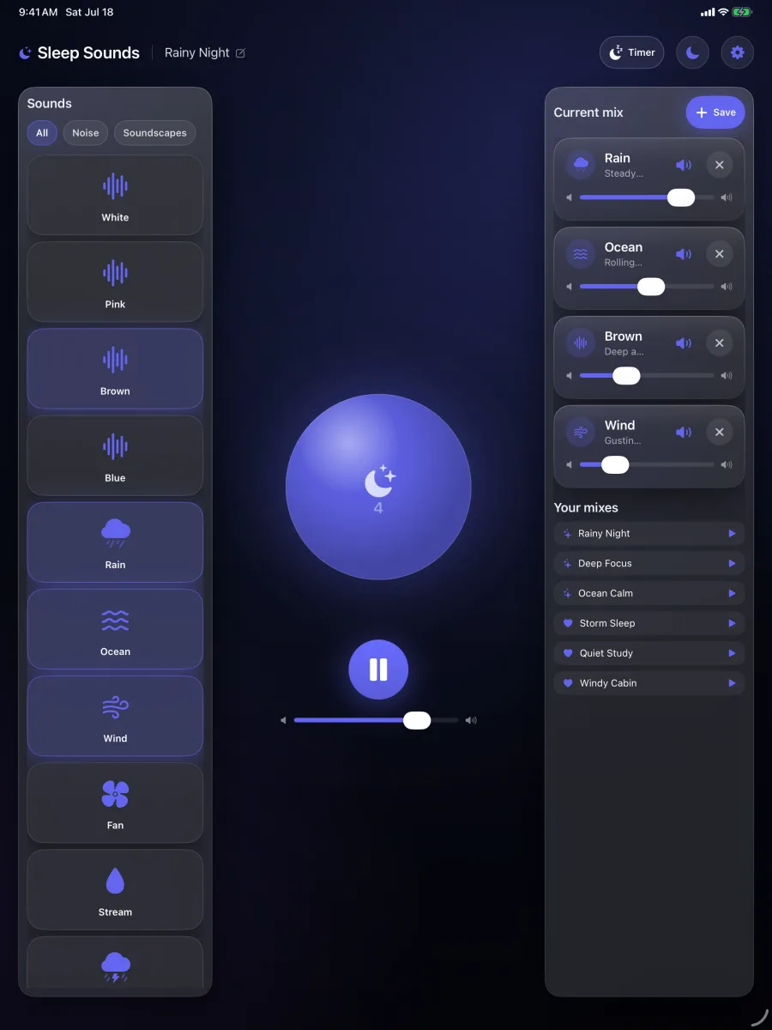This screenshot has height=1030, width=772.
Task: Open the sleep Timer
Action: click(632, 52)
